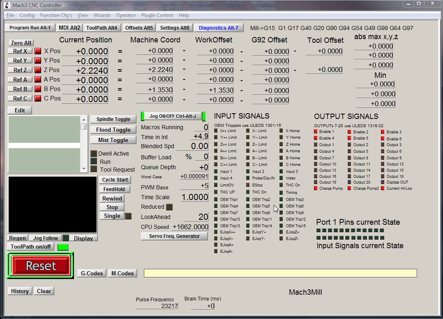Click the EStop input signal indicator

point(248,185)
